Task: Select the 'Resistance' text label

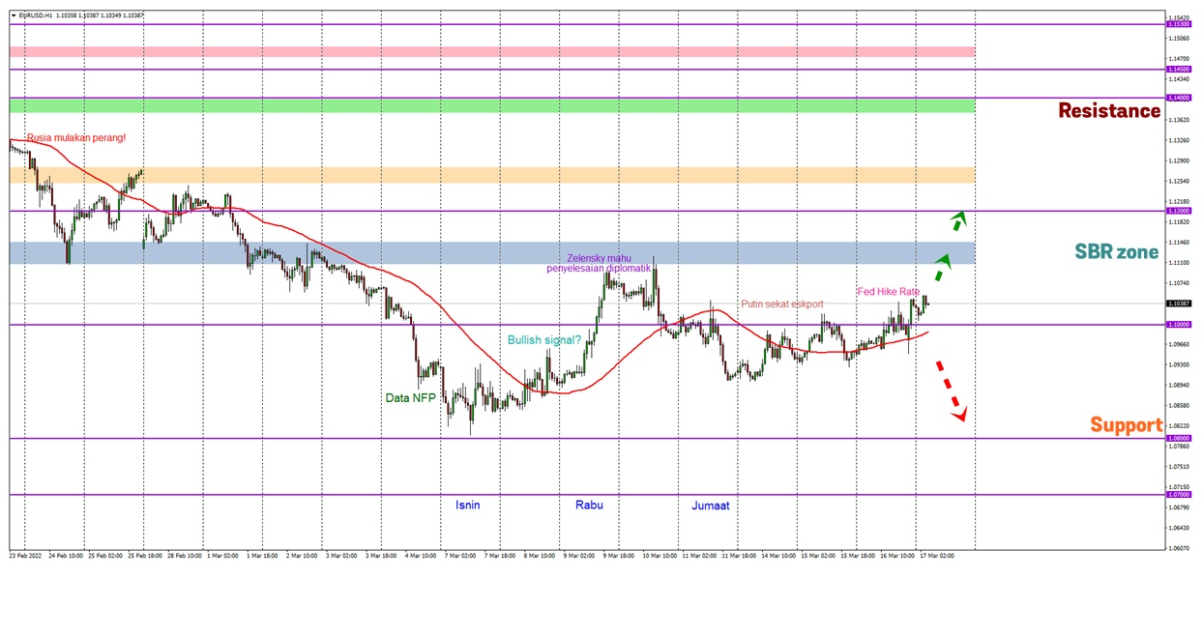Action: tap(1108, 111)
